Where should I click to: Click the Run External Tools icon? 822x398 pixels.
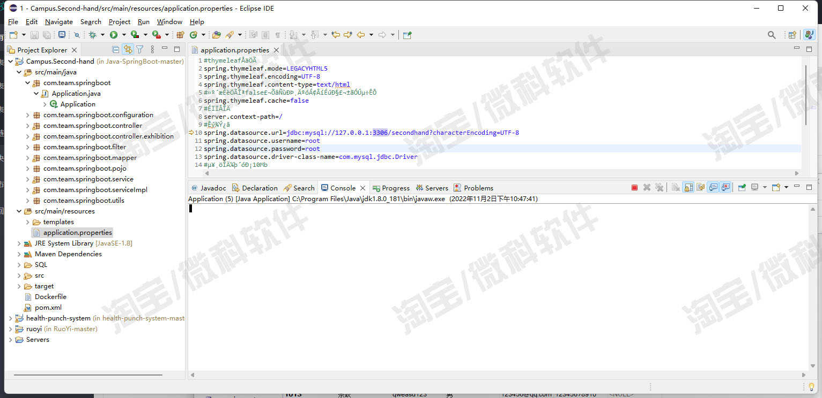156,35
